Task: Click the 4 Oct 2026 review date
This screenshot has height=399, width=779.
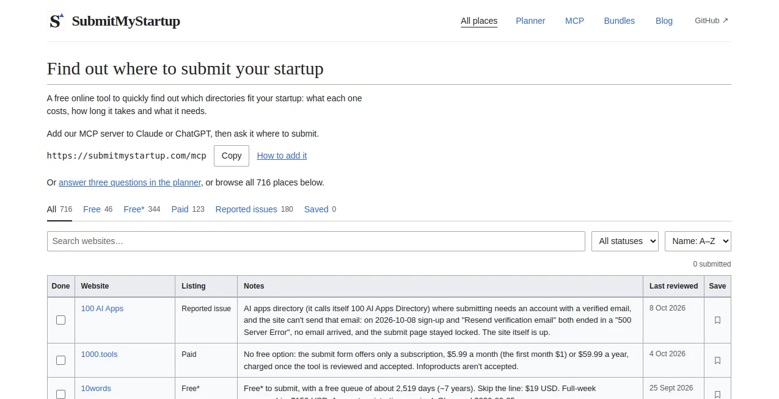Action: (x=667, y=354)
